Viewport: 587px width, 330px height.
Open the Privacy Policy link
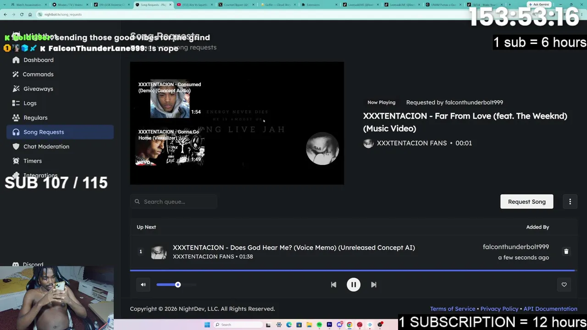tap(499, 309)
